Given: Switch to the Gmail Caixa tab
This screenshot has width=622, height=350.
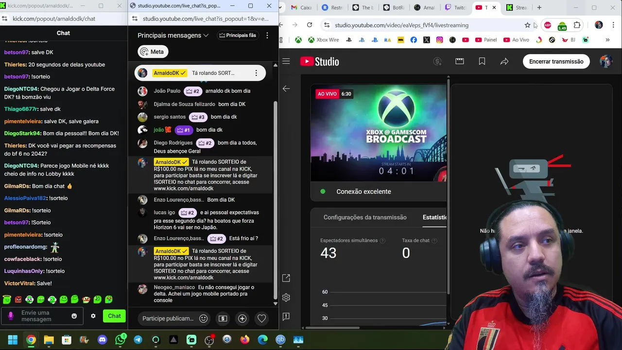Looking at the screenshot, I should click(x=302, y=8).
